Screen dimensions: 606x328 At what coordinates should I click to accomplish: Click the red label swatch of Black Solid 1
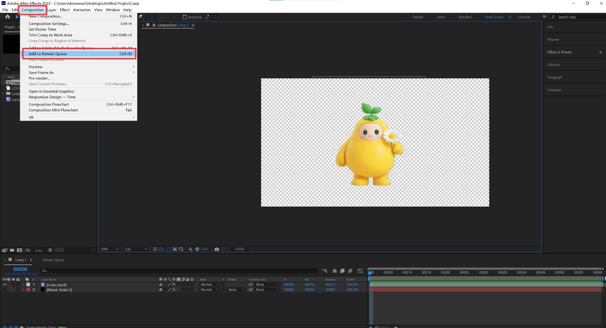coord(28,290)
